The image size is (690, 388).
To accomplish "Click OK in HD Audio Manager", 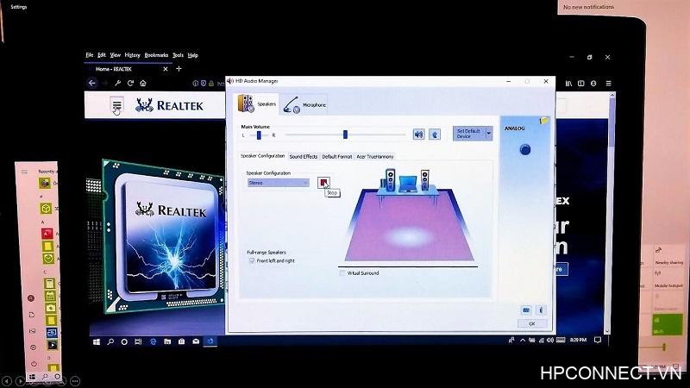I will point(532,324).
